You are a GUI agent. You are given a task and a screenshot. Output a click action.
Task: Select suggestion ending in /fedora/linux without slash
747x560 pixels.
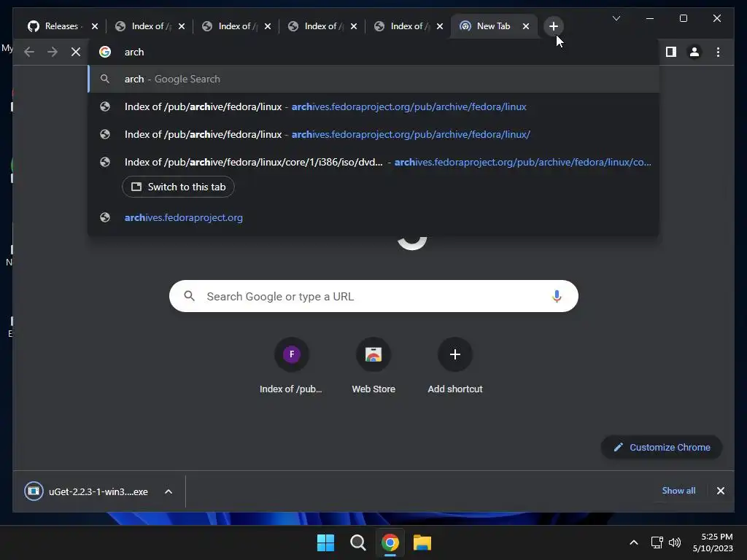click(374, 106)
